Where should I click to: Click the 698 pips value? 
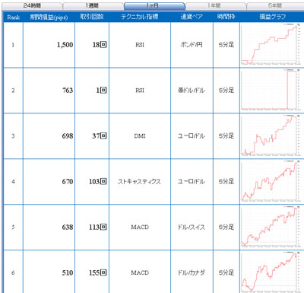[x=68, y=136]
